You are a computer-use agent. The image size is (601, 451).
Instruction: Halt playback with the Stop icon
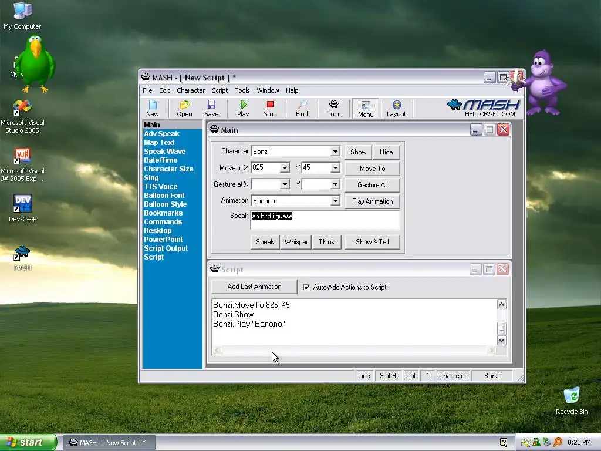tap(270, 108)
